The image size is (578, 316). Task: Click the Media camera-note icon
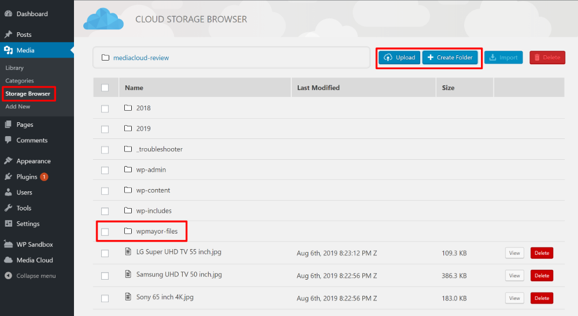pos(8,50)
